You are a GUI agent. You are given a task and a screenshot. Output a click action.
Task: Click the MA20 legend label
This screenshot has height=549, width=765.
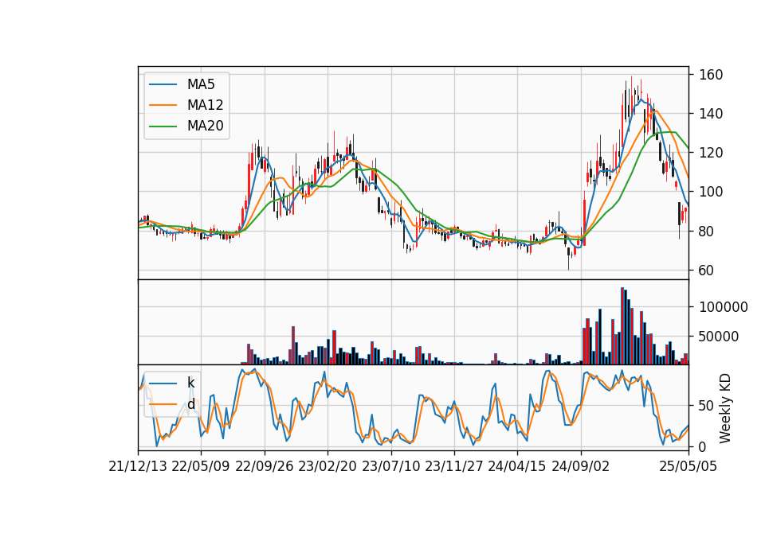click(x=205, y=127)
